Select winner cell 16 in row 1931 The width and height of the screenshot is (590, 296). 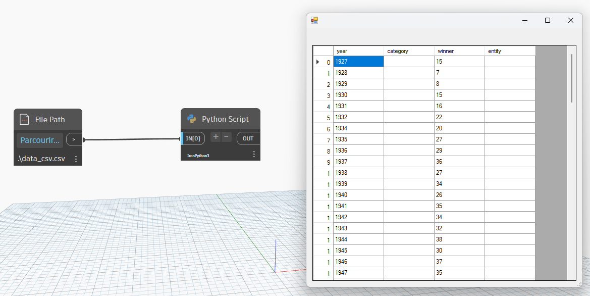point(459,106)
